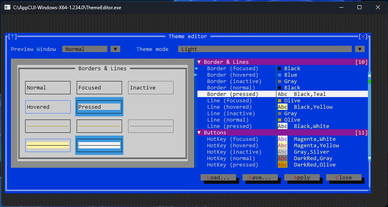Screen dimensions: 388x207
Task: Click the green scrollbar thumb in property list
Action: tap(370, 81)
